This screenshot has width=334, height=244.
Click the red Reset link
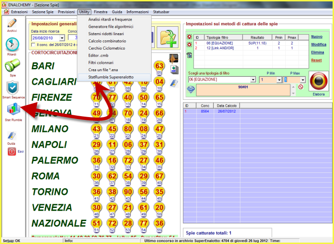pyautogui.click(x=316, y=60)
